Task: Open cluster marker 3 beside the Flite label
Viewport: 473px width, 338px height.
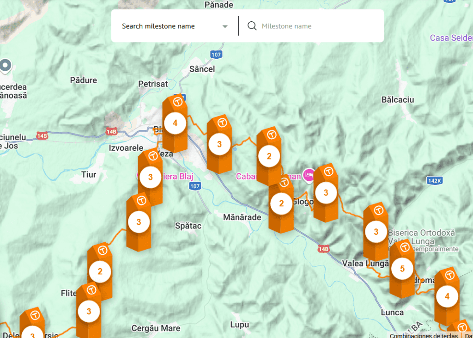Action: 89,312
